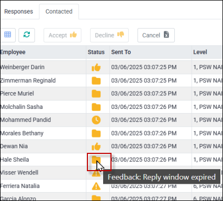
Task: Select the Contacted tab
Action: point(59,12)
